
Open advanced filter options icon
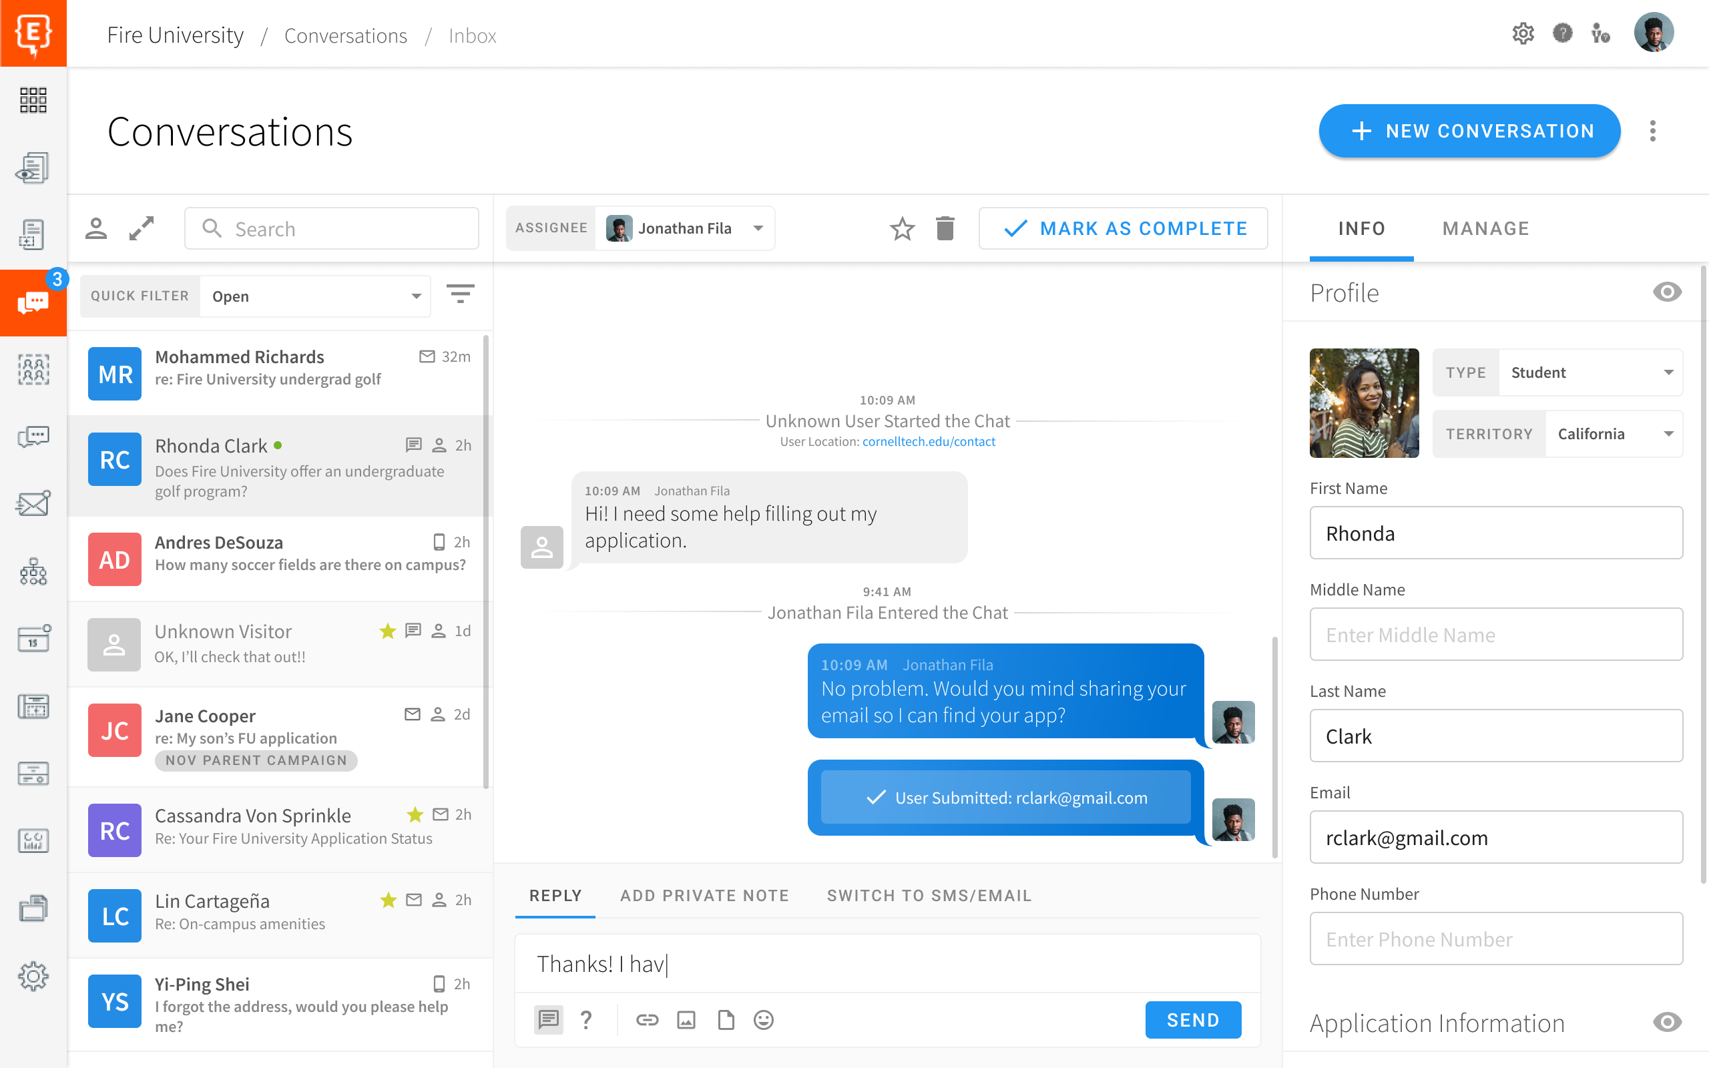pos(460,294)
